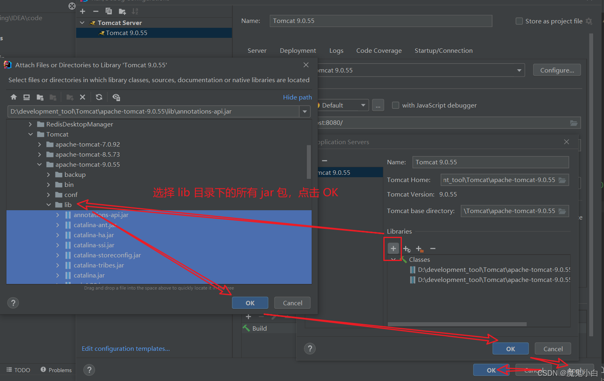Screen dimensions: 604x381
Task: Click the delete X icon in chooser toolbar
Action: point(83,97)
